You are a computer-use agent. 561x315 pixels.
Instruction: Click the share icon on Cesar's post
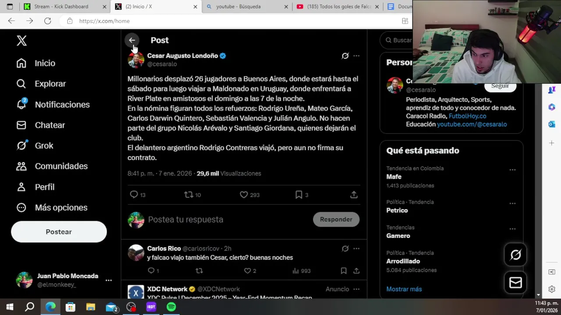(x=354, y=195)
